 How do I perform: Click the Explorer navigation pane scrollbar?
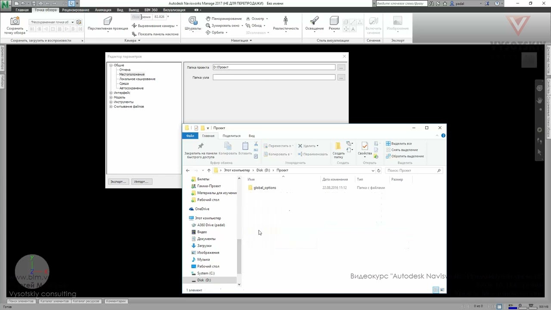point(239,256)
